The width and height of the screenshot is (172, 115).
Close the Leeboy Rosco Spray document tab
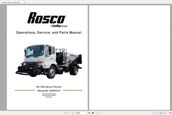click(24, 3)
